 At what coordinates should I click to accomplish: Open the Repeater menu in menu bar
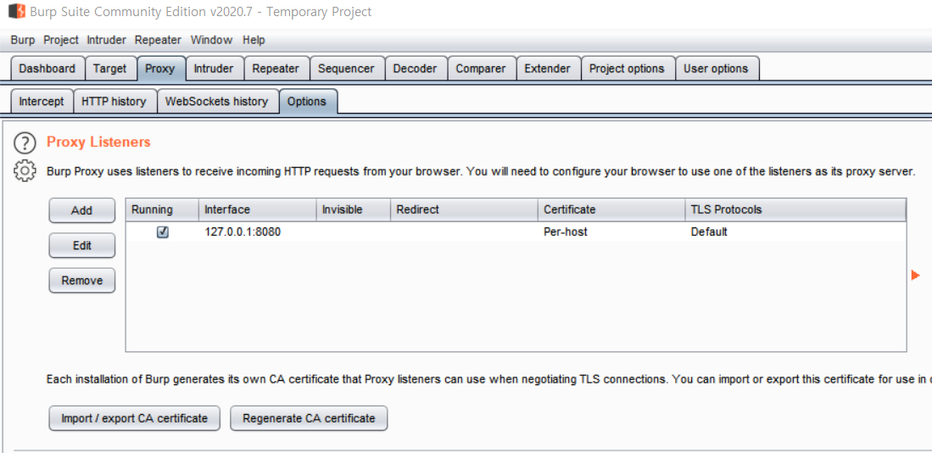158,40
